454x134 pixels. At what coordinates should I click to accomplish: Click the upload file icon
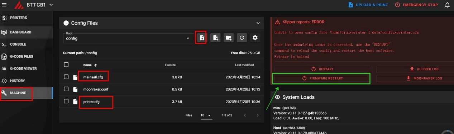[x=202, y=37]
